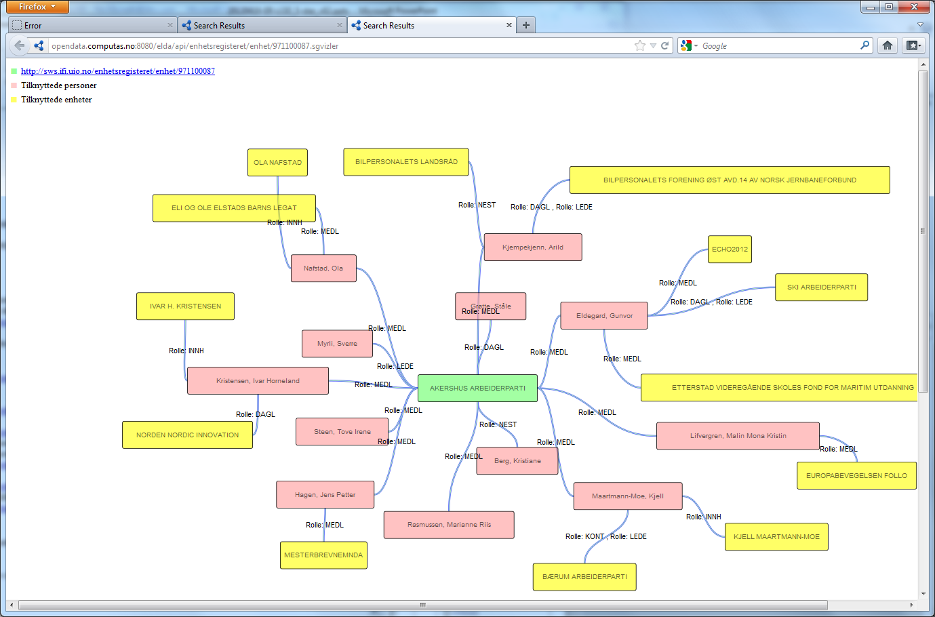Screen dimensions: 935x617
Task: Select the Berg, Kristiane node
Action: click(517, 461)
